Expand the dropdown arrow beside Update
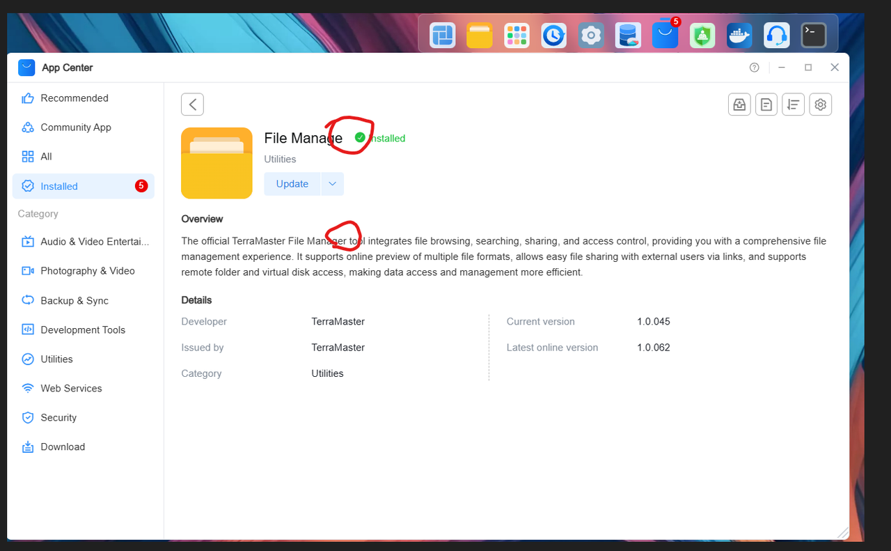 [x=332, y=184]
